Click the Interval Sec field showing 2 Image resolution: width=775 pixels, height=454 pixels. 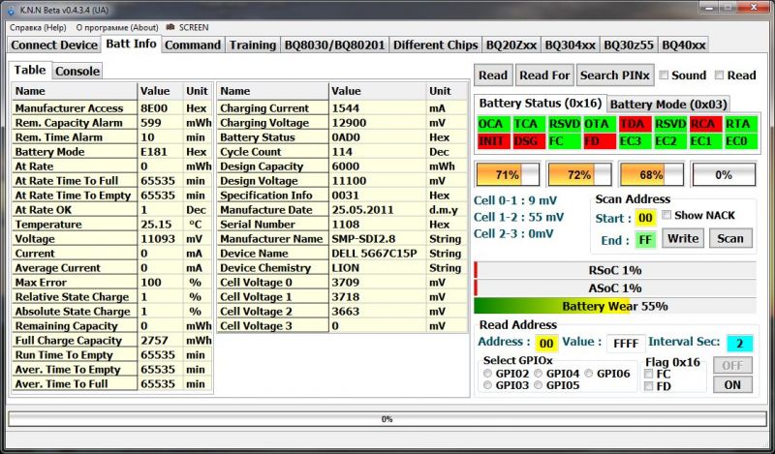point(739,344)
